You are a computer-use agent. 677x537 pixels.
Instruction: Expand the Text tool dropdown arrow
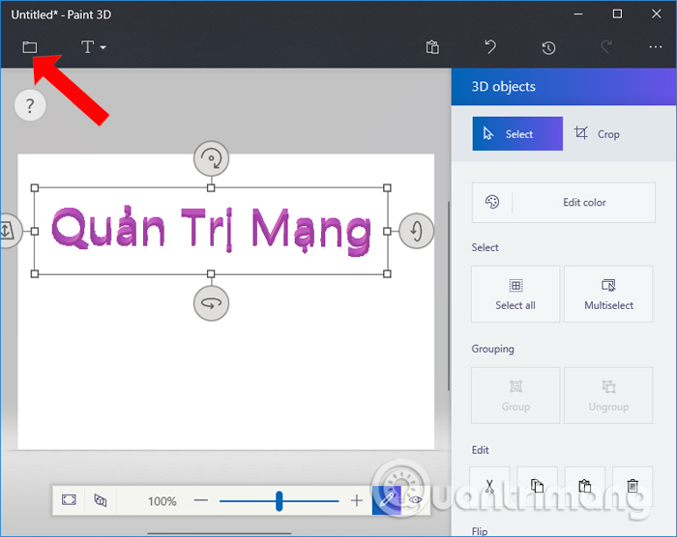click(103, 47)
